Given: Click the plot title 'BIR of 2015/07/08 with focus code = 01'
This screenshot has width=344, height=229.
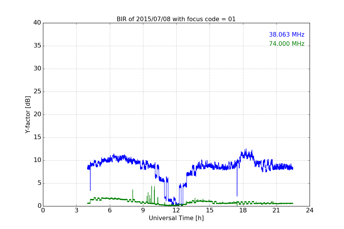Looking at the screenshot, I should click(x=176, y=19).
